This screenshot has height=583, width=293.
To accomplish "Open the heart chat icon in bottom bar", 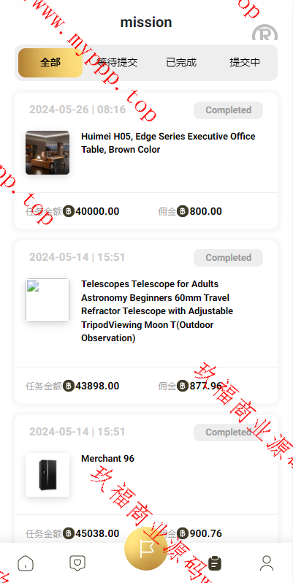I will click(77, 563).
